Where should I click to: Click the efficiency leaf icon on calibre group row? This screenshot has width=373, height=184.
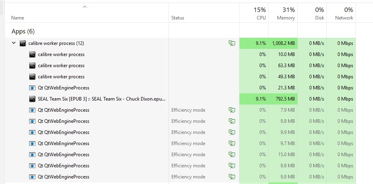point(232,43)
